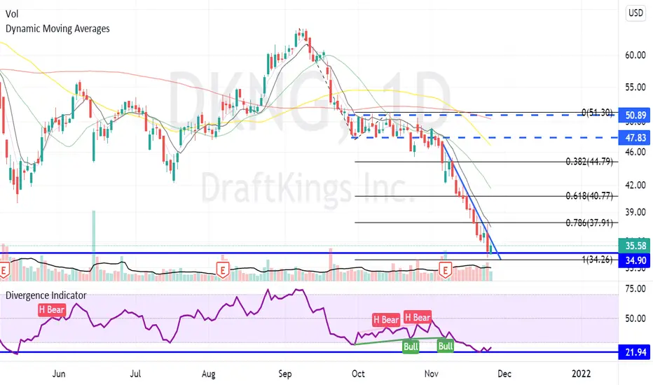The image size is (653, 385).
Task: Click the Jun label on the time axis
Action: click(x=59, y=374)
